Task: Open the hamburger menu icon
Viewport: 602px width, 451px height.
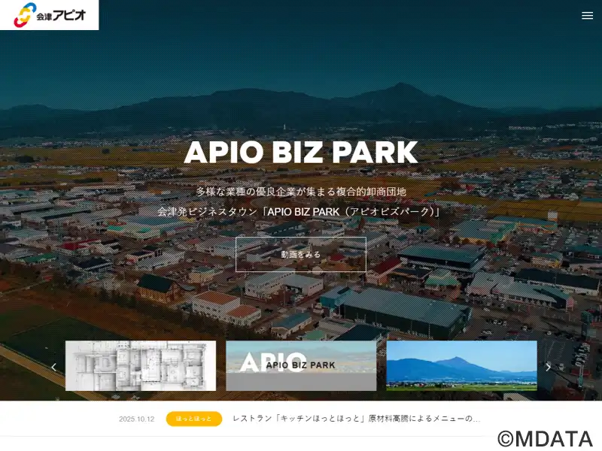Action: 587,15
